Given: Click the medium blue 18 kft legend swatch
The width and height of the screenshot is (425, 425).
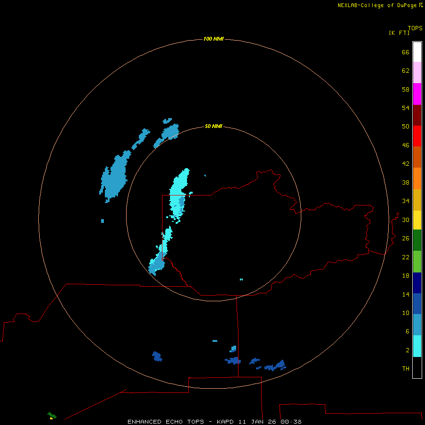Looking at the screenshot, I should click(417, 304).
